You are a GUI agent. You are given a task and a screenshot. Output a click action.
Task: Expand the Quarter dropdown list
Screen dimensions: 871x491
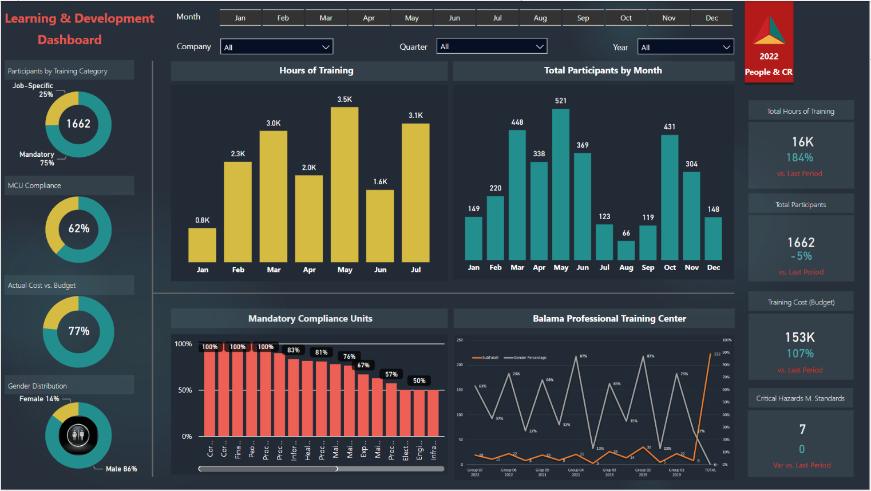point(492,46)
